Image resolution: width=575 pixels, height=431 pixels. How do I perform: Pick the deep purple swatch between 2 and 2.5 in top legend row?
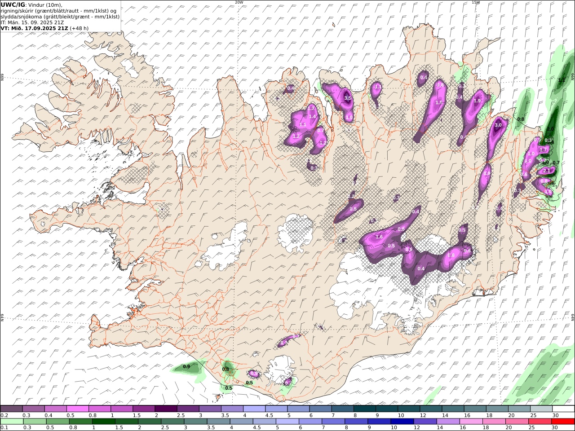point(166,409)
